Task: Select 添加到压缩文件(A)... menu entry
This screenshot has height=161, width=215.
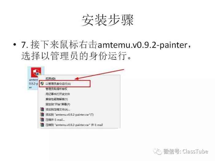Action: [58, 109]
